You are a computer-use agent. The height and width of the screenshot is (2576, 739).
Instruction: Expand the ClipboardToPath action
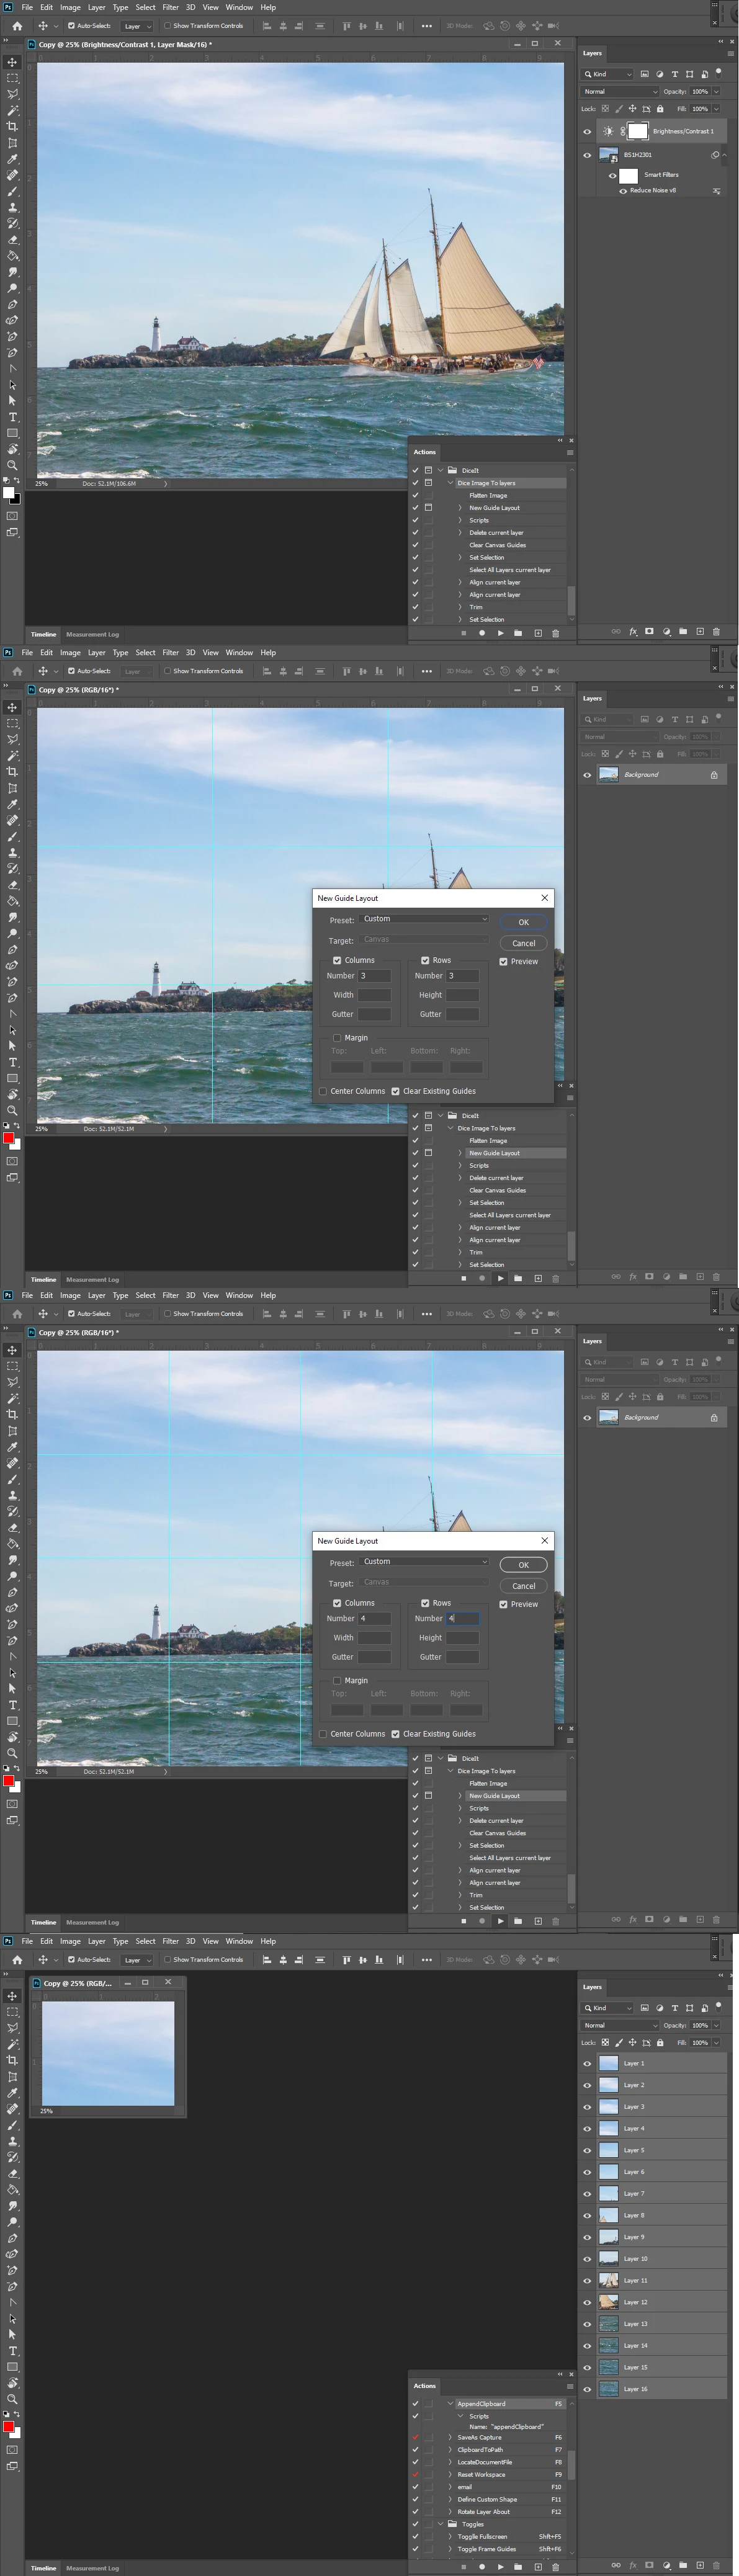tap(450, 2450)
